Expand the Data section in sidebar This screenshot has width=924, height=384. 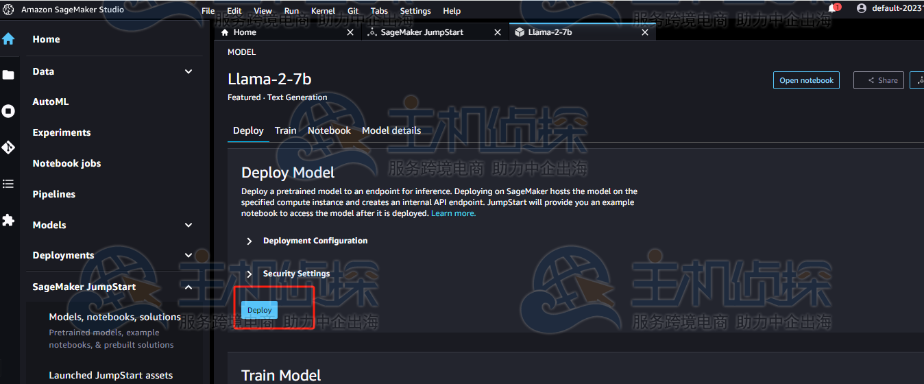pyautogui.click(x=189, y=71)
